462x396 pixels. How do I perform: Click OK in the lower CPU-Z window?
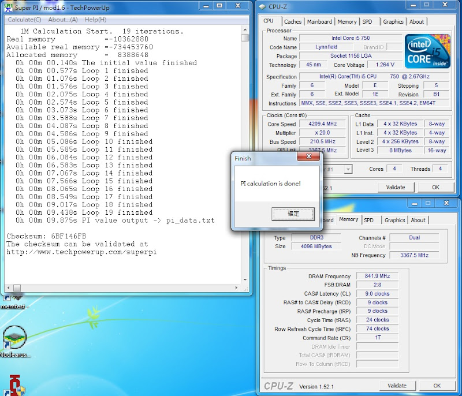click(x=437, y=386)
